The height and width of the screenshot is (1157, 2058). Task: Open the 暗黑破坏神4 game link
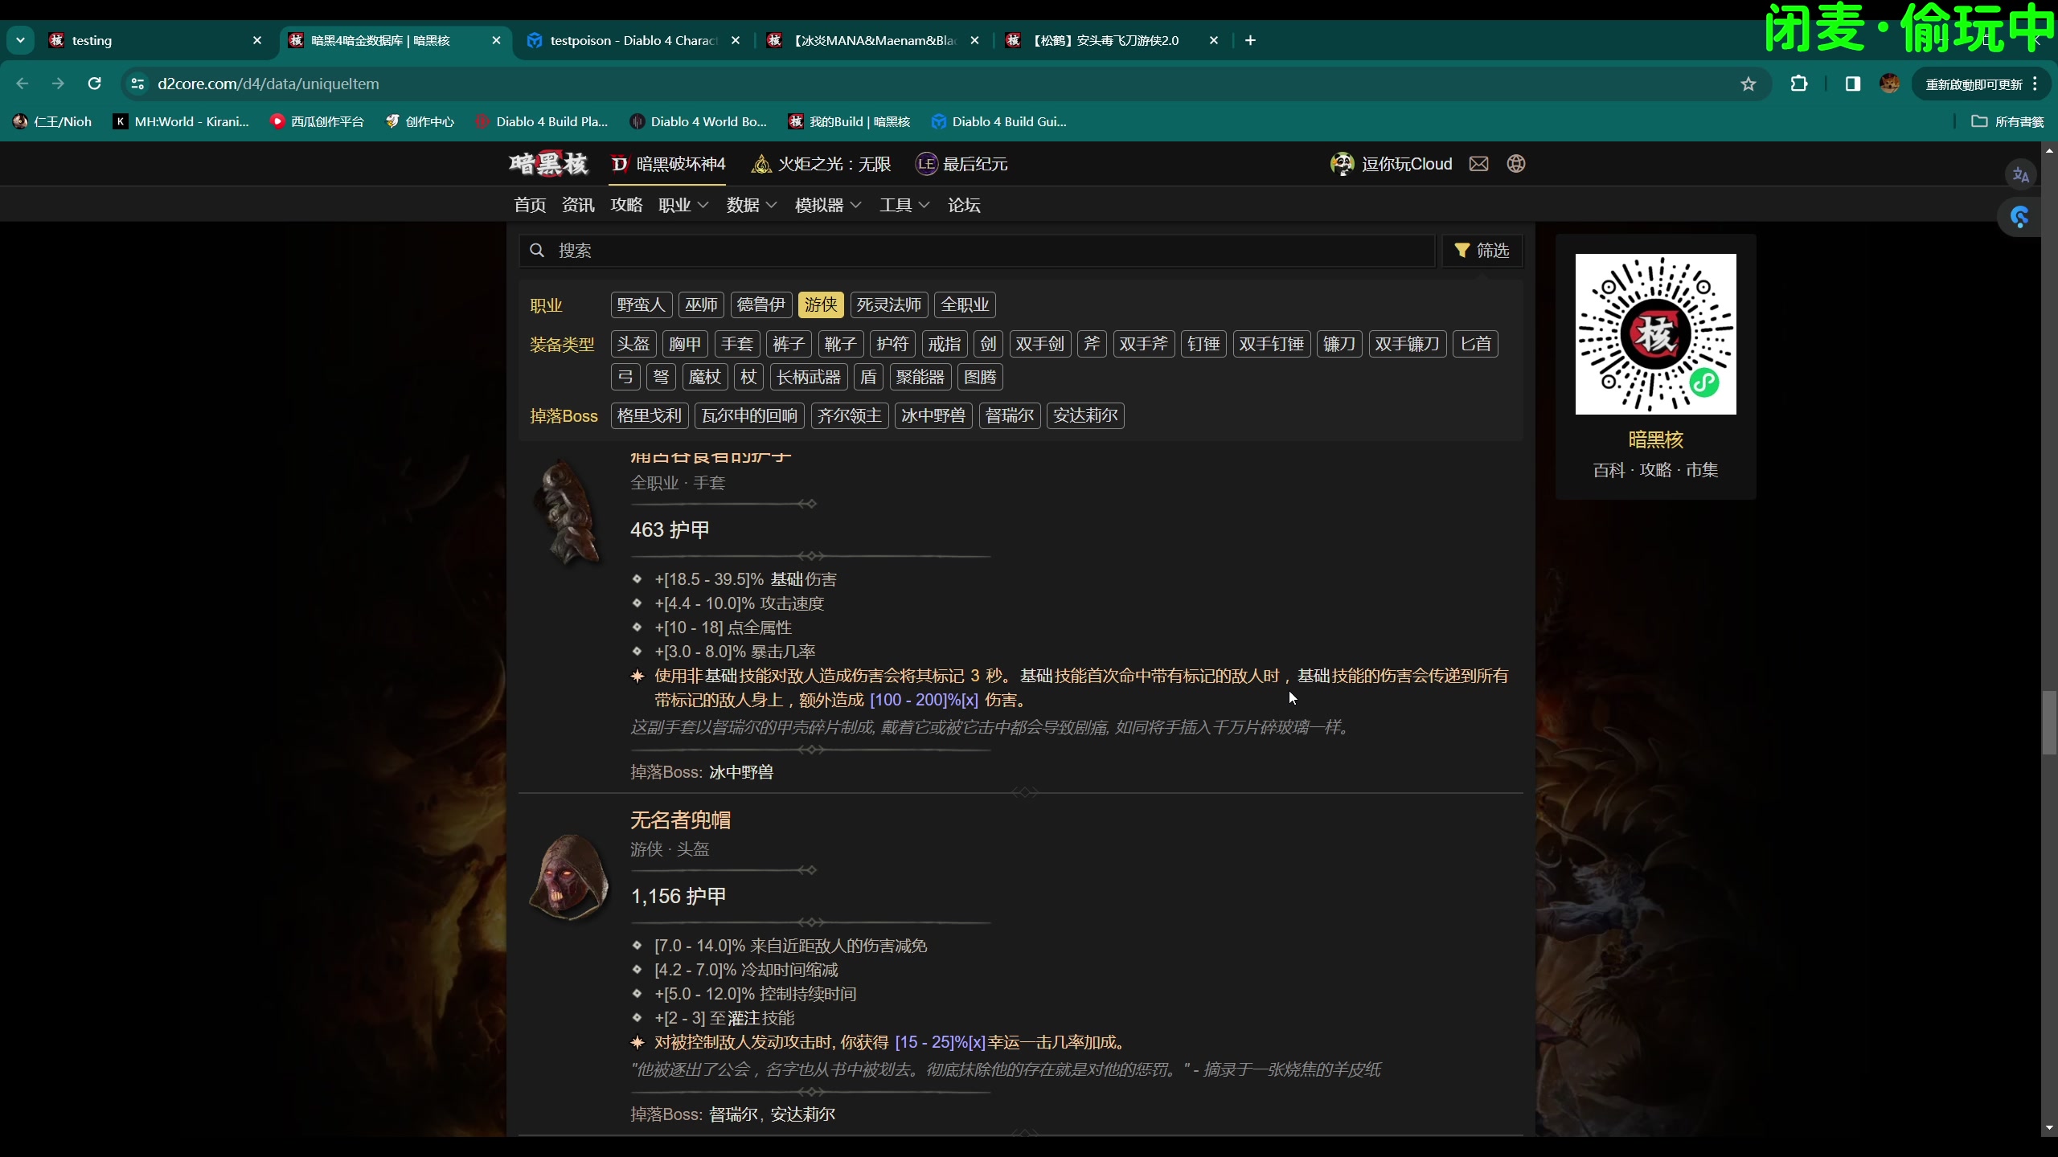pos(668,164)
